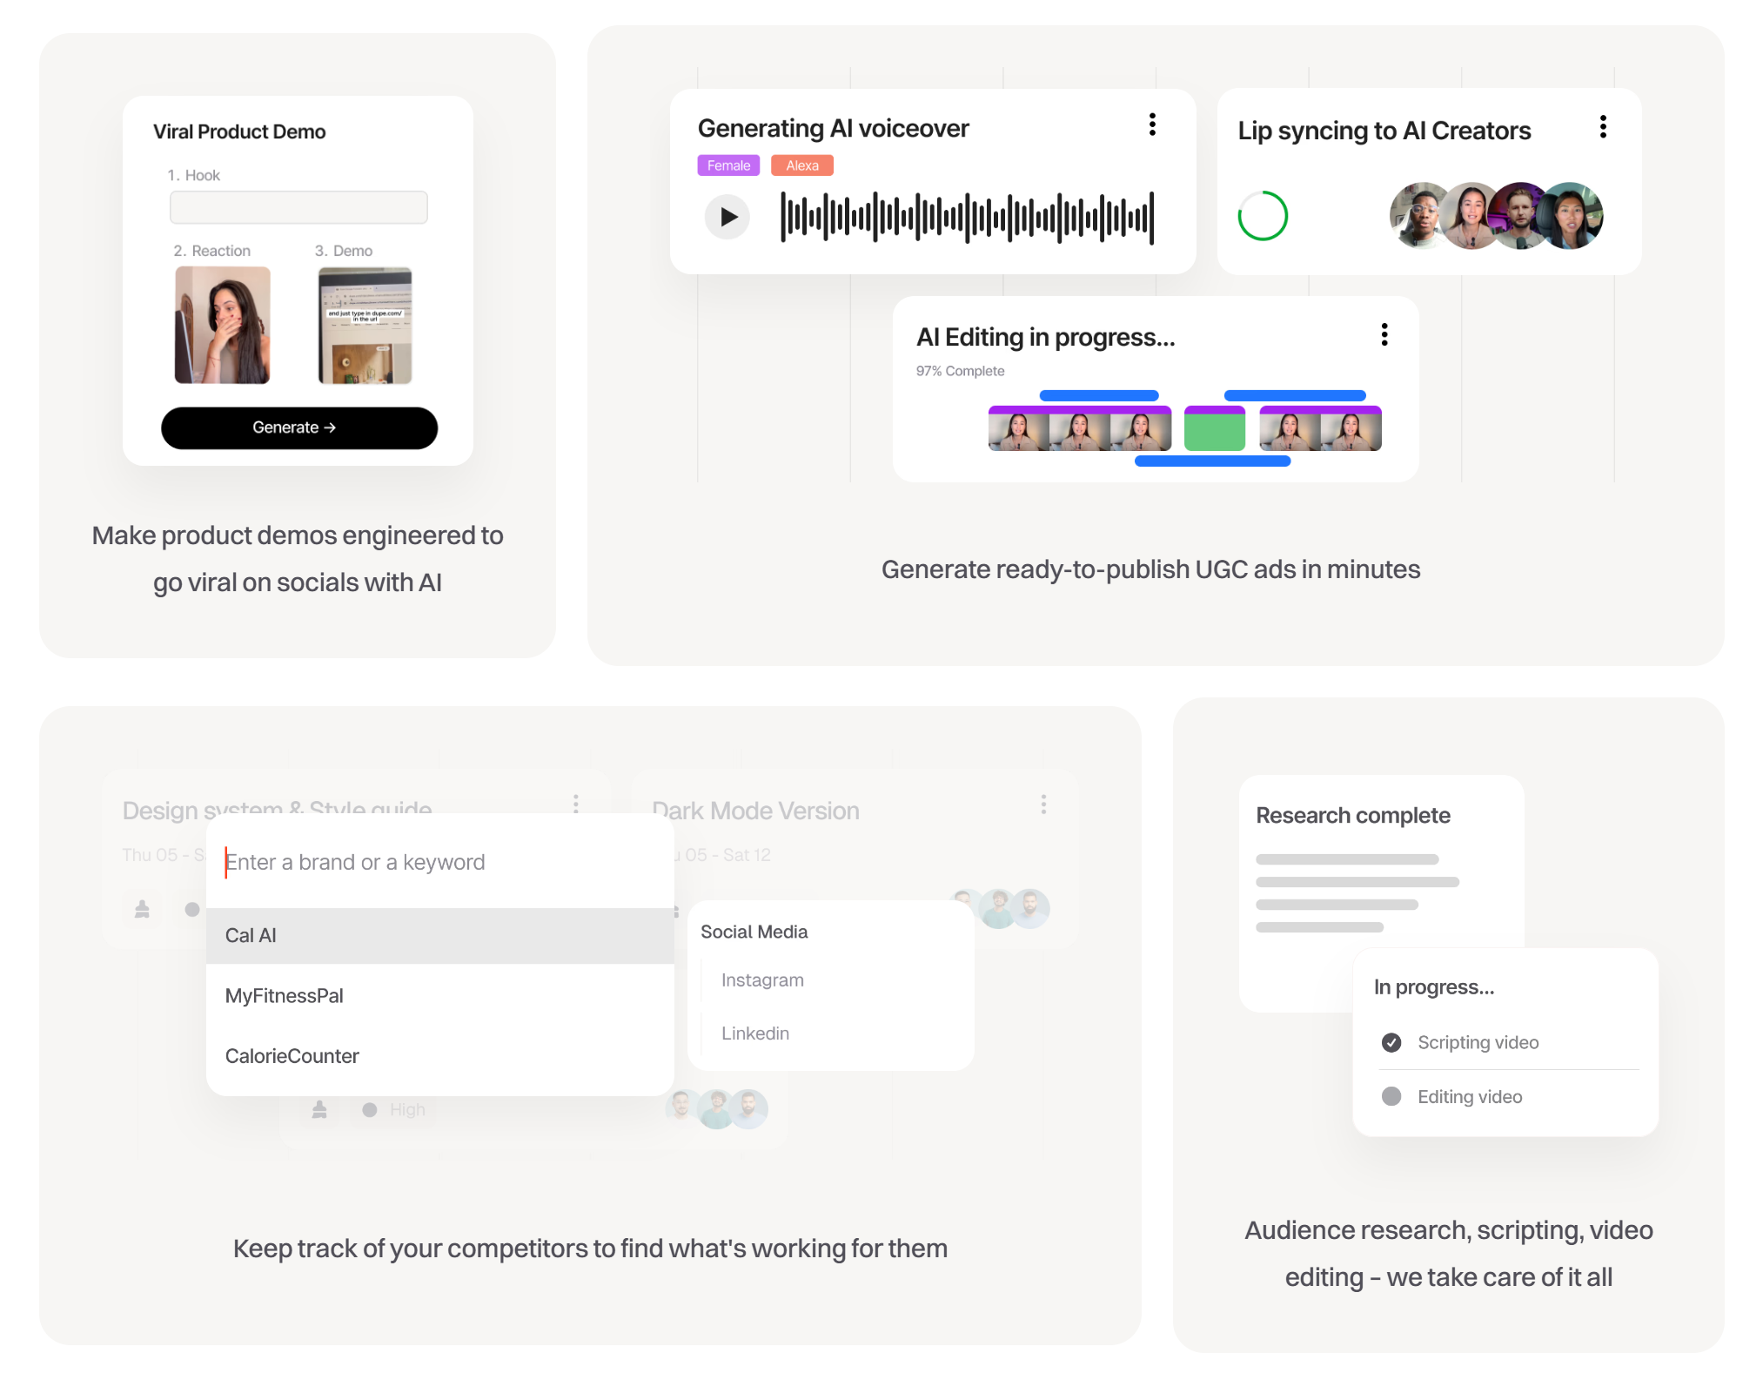The width and height of the screenshot is (1763, 1380).
Task: Toggle the Editing video status circle
Action: (x=1391, y=1096)
